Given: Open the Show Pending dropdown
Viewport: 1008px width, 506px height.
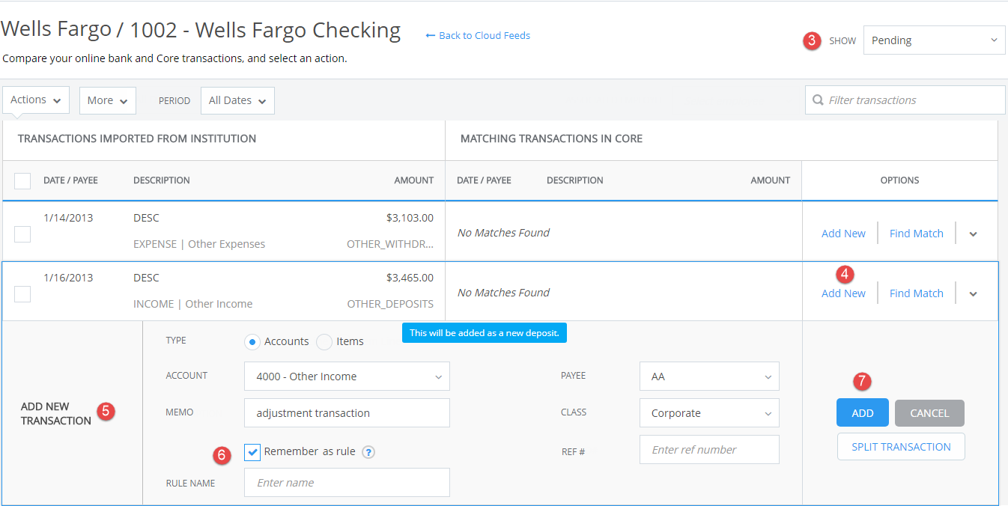Looking at the screenshot, I should pyautogui.click(x=934, y=40).
